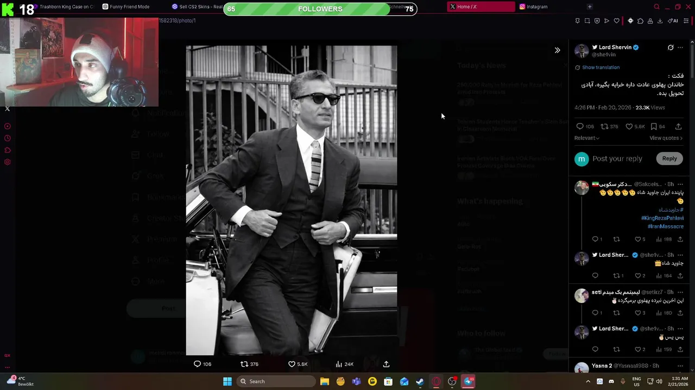Click the pin icon in browser address bar

pos(577,21)
